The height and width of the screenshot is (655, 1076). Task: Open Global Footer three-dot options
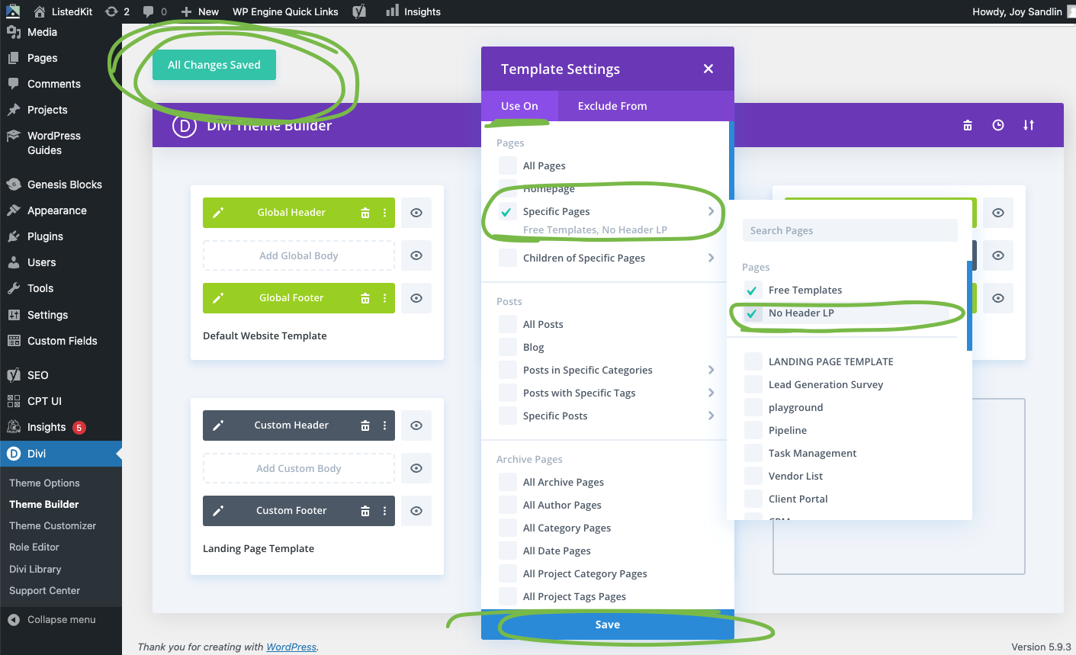pos(384,298)
